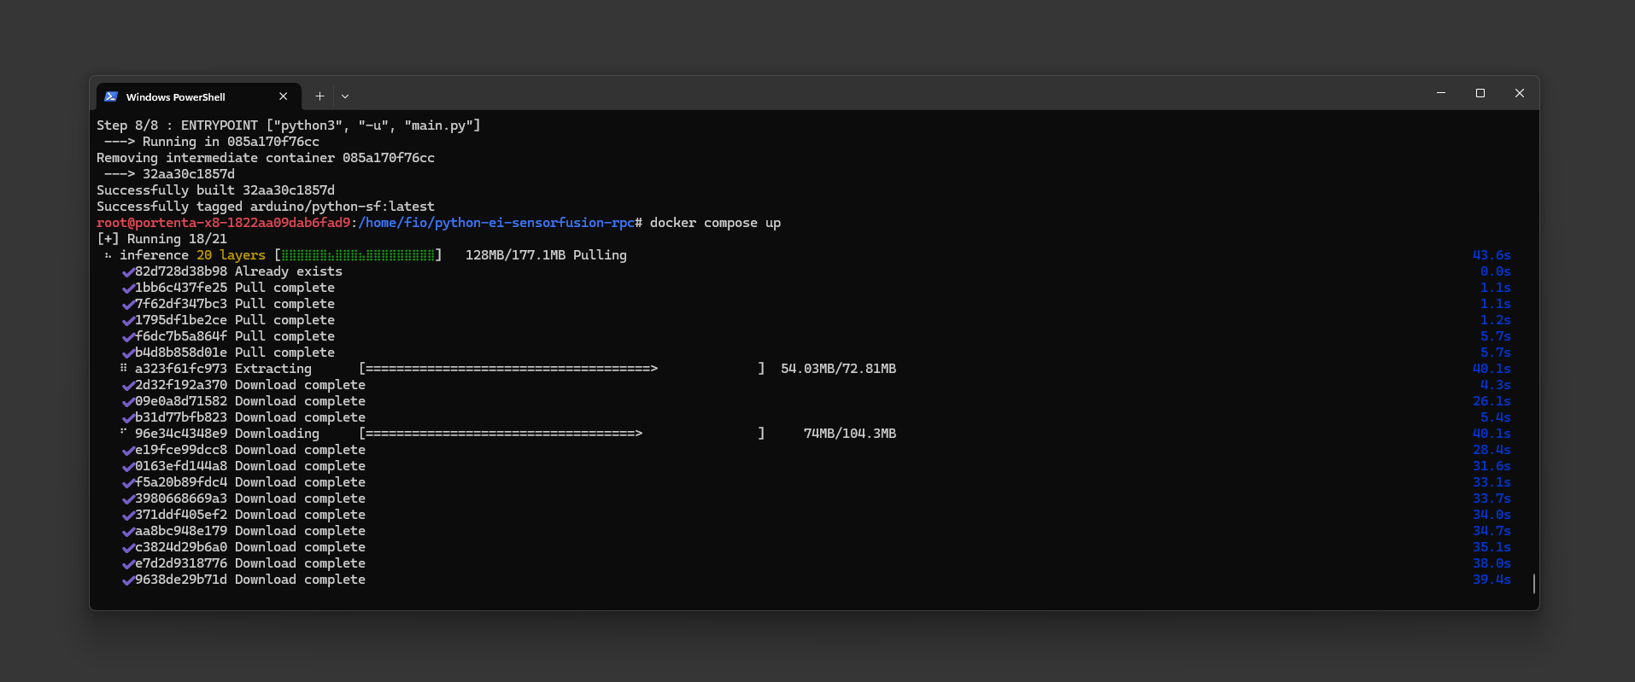Close the Windows PowerShell tab
Screen dimensions: 1635x682
(x=284, y=96)
